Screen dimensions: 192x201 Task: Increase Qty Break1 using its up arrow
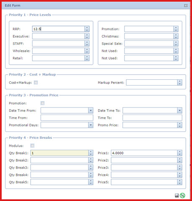[91, 151]
